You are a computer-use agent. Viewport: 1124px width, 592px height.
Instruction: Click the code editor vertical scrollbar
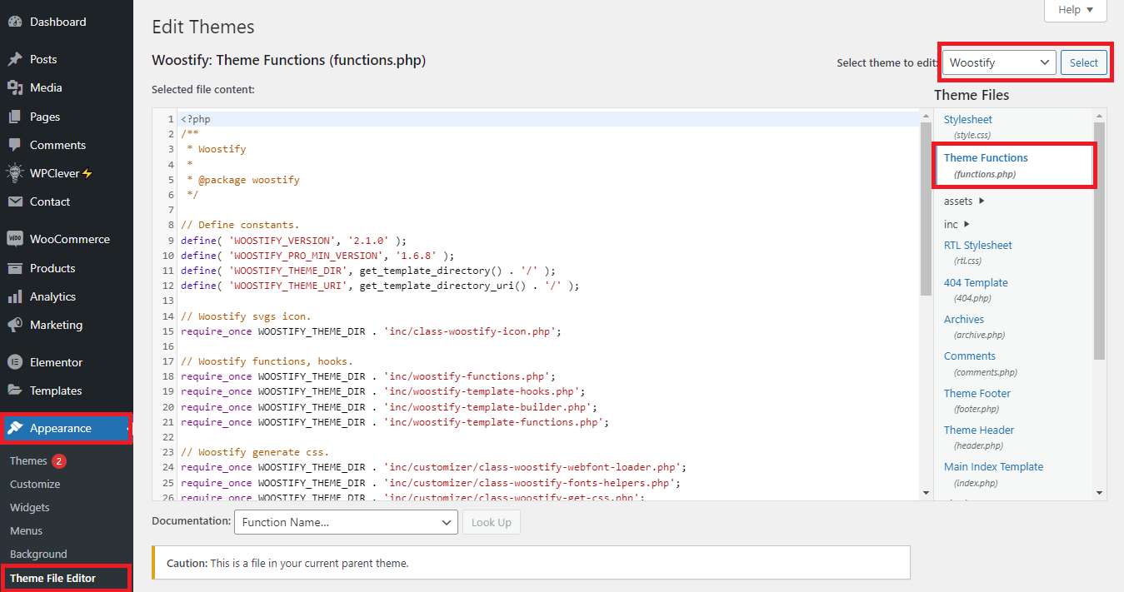coord(926,208)
